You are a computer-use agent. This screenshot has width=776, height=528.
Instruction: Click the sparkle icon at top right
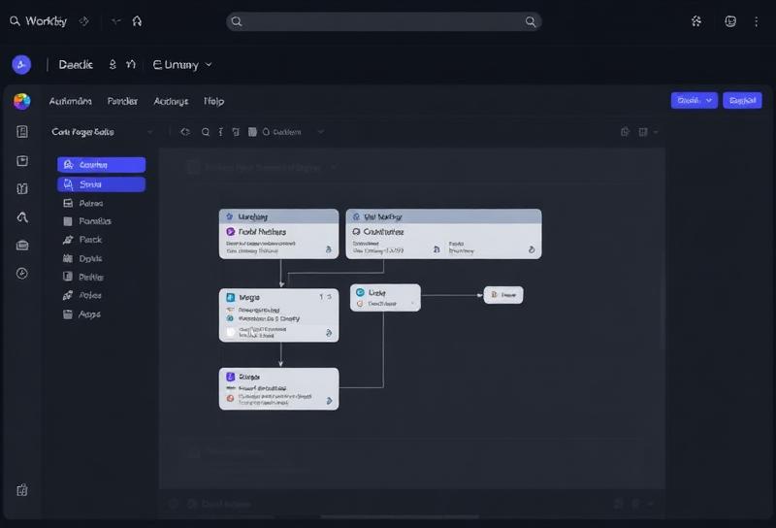coord(696,21)
